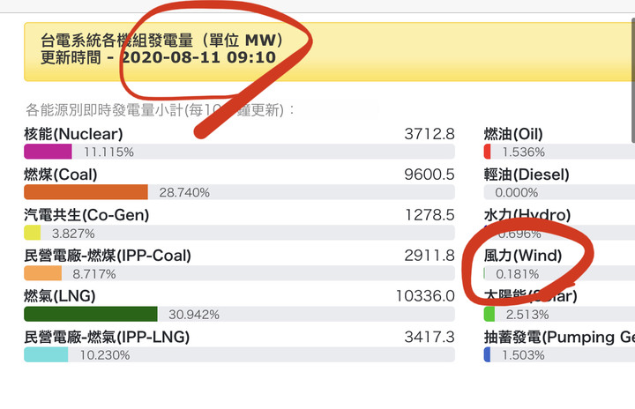Click the 輕油(Diesel) label
Screen dimensions: 635x409
tap(527, 175)
